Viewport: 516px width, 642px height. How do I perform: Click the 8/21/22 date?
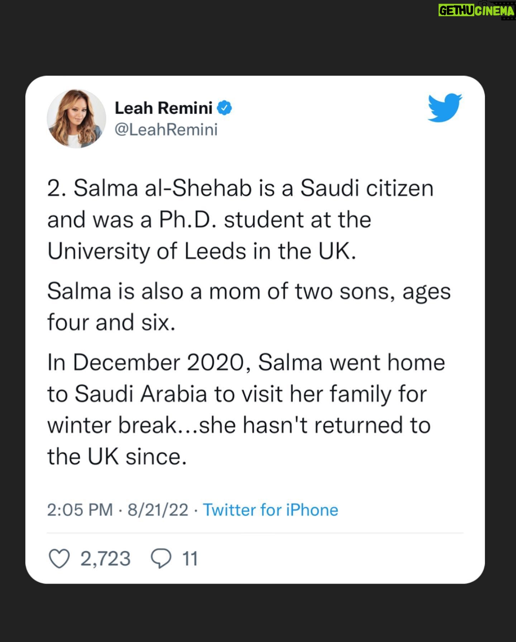pos(158,510)
